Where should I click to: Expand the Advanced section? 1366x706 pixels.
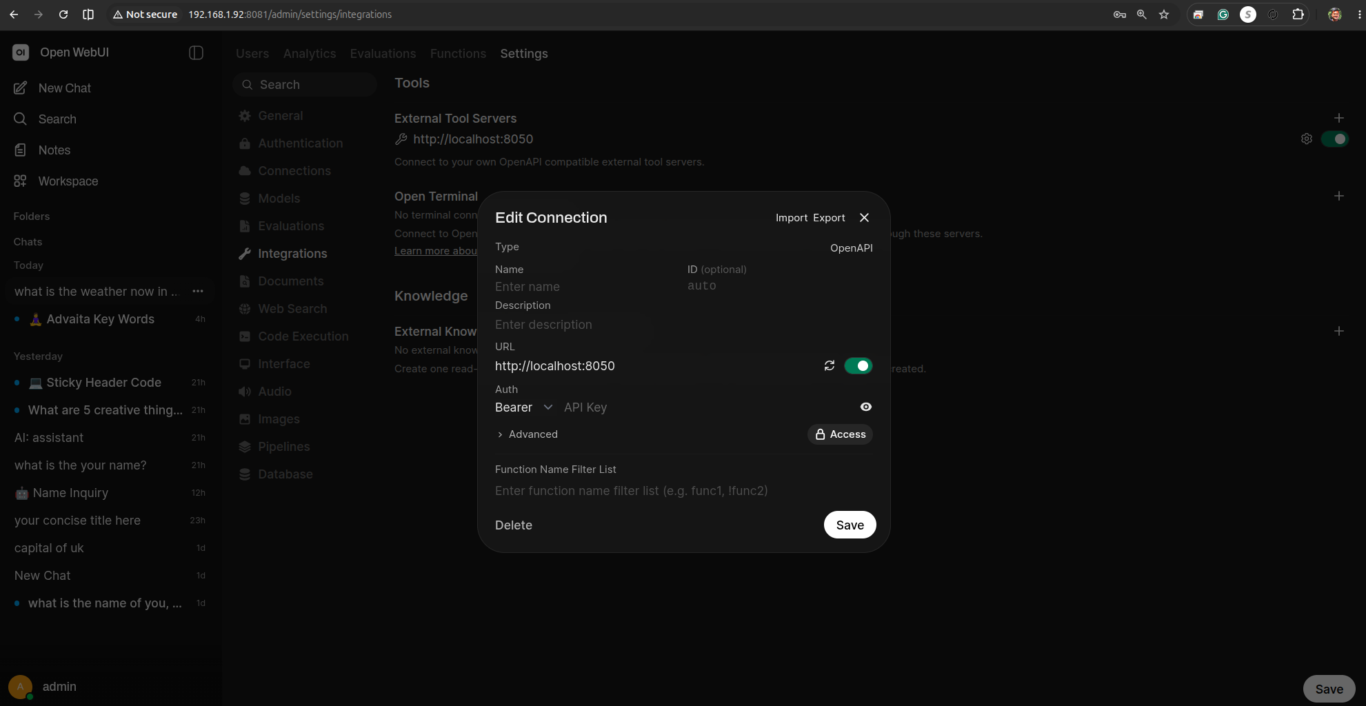[x=528, y=434]
